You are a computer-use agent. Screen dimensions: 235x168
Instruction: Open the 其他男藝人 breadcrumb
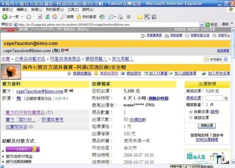(x=123, y=59)
